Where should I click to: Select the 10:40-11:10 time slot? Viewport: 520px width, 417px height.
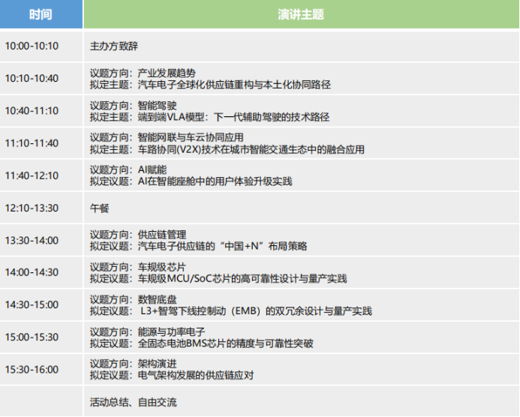(32, 111)
